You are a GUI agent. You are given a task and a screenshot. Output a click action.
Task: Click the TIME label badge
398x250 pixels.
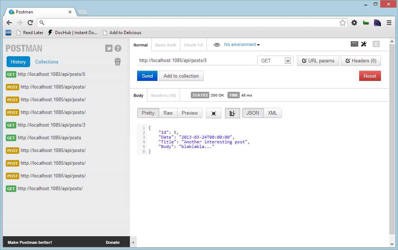(x=234, y=95)
